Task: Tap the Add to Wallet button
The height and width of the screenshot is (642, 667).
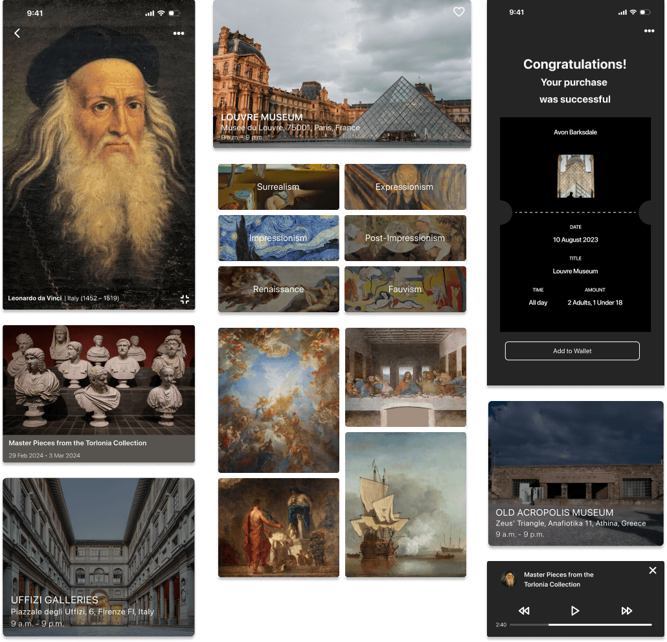Action: point(572,351)
